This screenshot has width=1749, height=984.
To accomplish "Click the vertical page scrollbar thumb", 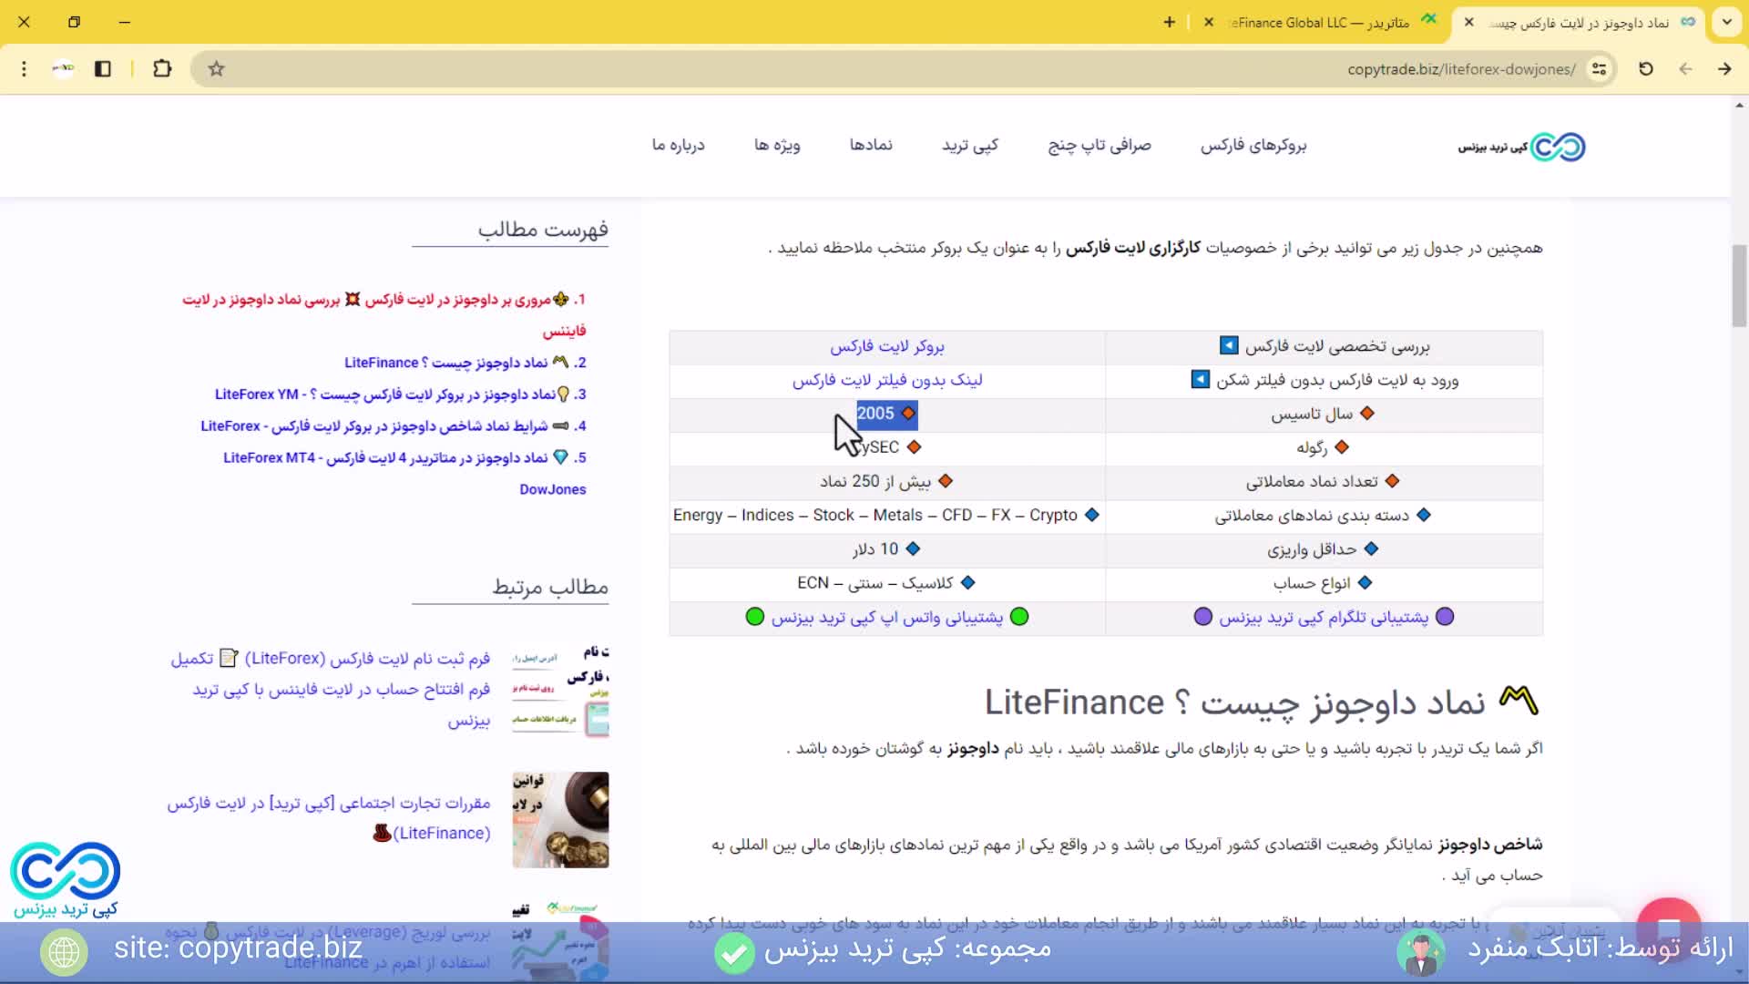I will (1739, 285).
